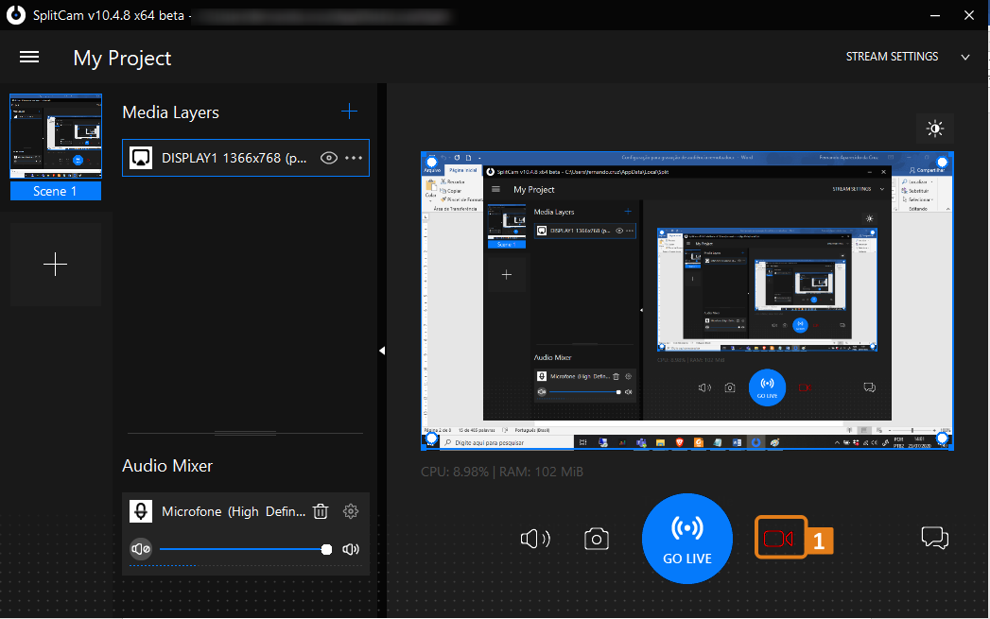Viewport: 990px width, 619px height.
Task: Add a new scene with the plus tile
Action: pos(56,265)
